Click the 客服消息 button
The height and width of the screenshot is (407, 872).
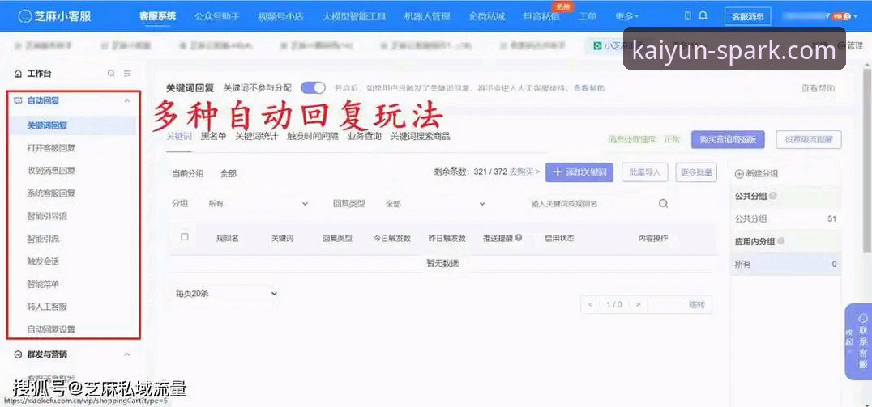point(748,16)
